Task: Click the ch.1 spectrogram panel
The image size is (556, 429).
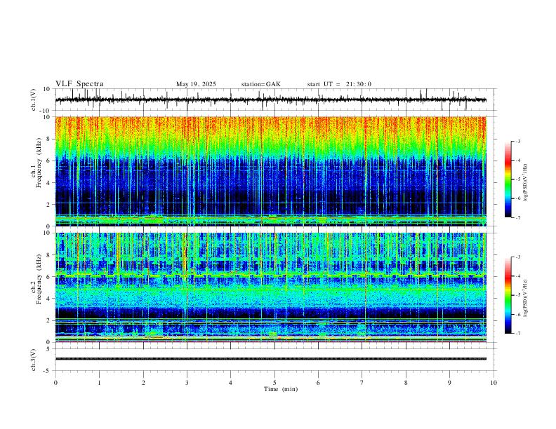Action: (270, 171)
